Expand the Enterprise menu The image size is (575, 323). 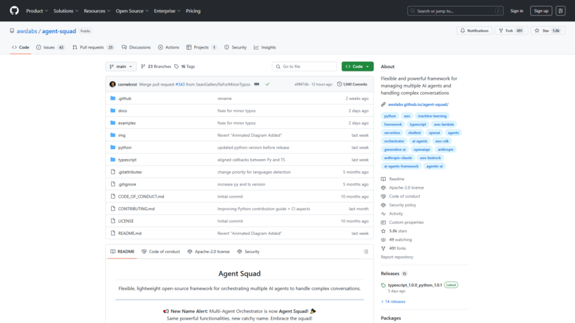(x=167, y=11)
